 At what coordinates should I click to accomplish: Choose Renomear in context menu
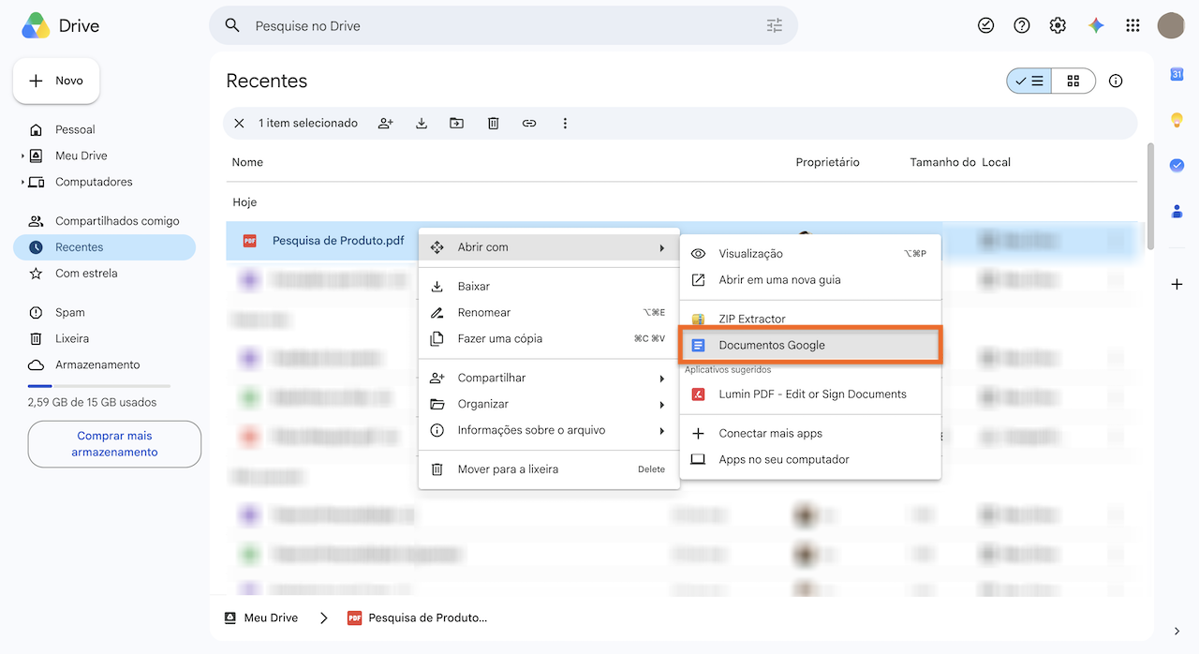(x=549, y=313)
